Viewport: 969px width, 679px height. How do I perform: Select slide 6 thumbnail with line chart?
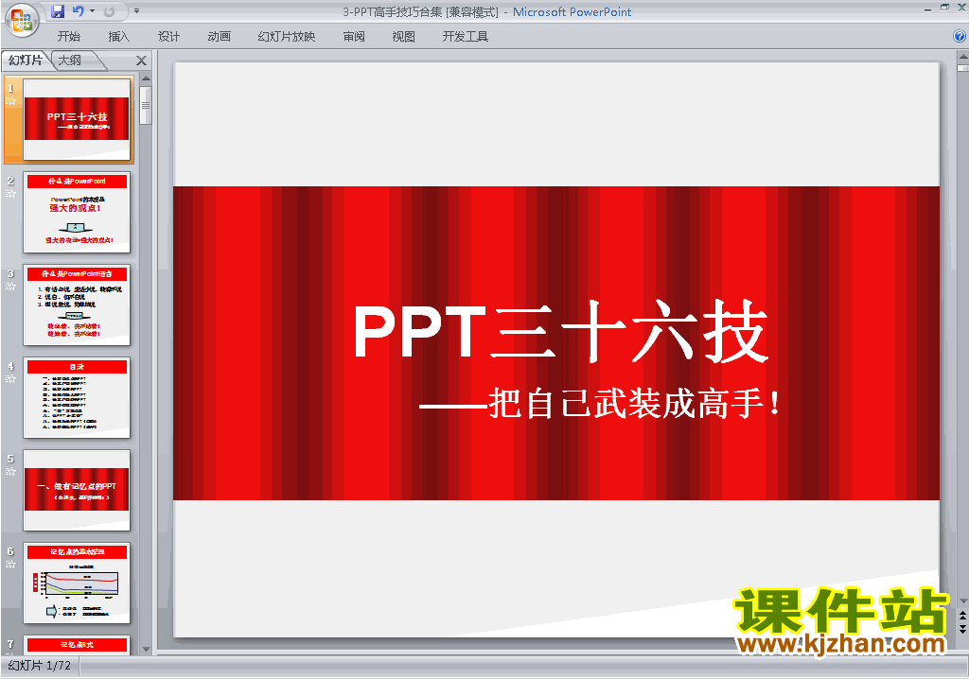pyautogui.click(x=77, y=583)
